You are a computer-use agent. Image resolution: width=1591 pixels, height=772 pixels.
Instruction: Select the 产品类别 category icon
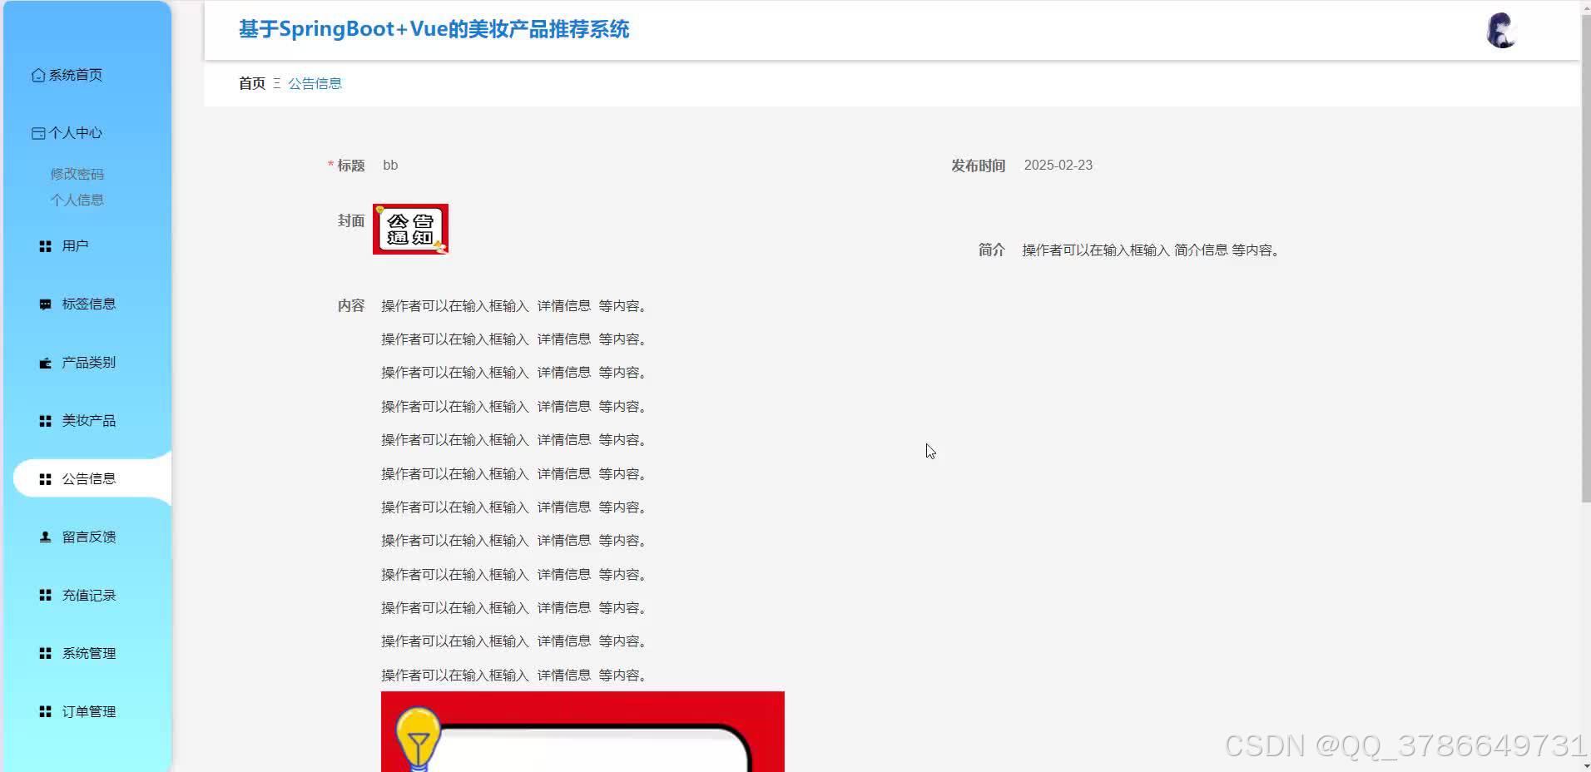click(x=44, y=362)
